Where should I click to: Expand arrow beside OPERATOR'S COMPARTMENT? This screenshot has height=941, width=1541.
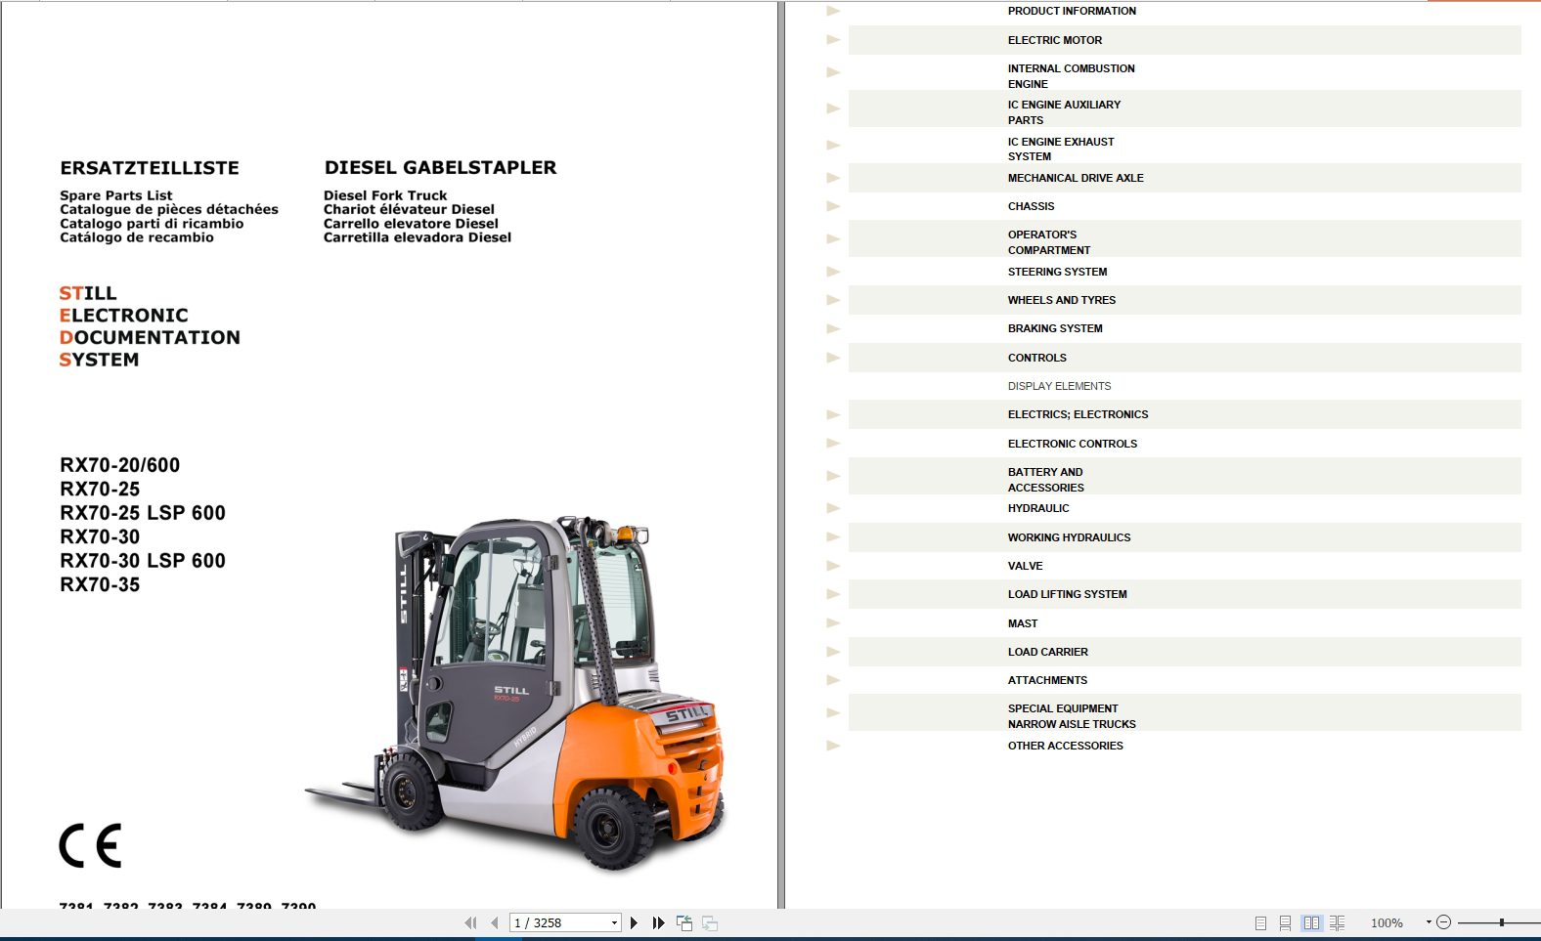[833, 238]
